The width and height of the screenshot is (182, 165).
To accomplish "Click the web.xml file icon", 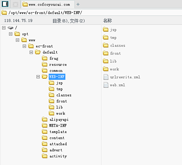I will click(106, 85).
